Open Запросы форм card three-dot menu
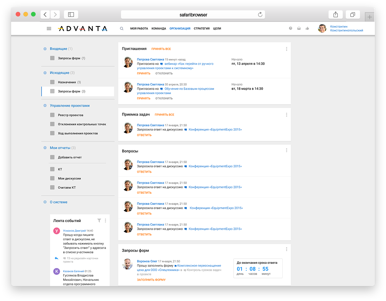The image size is (386, 301). coord(286,249)
